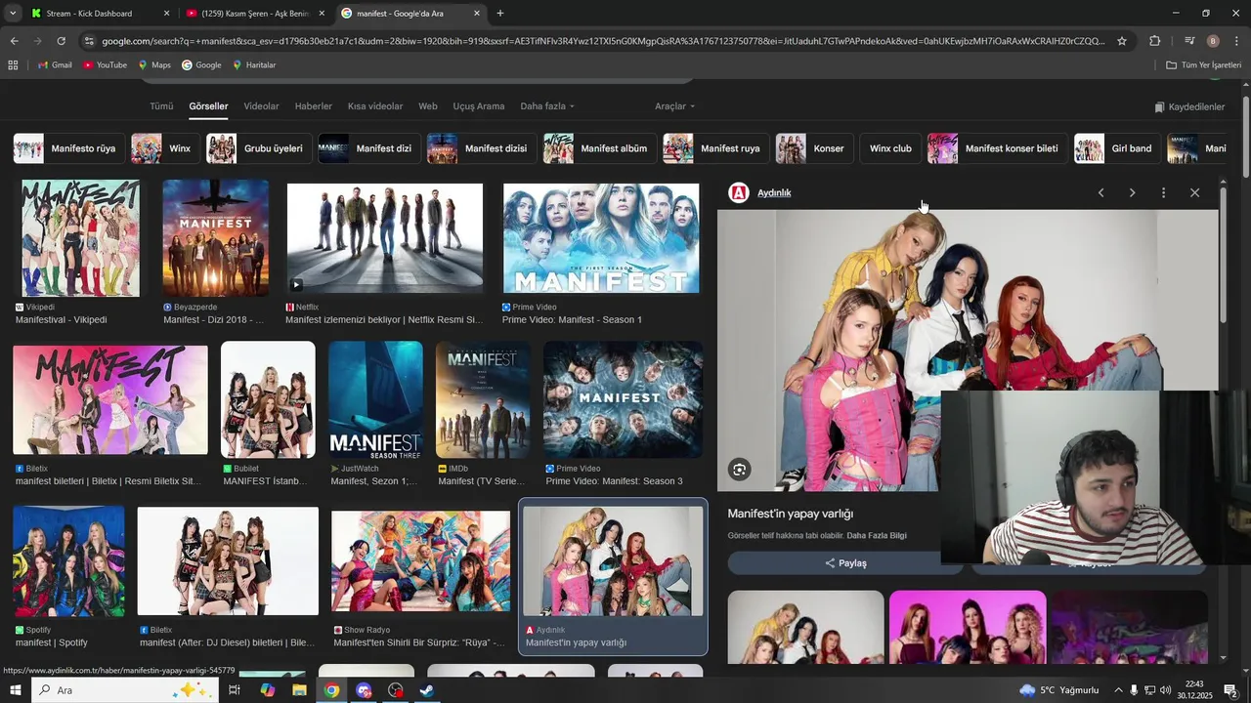Open the notification center icon
The height and width of the screenshot is (703, 1251).
click(x=1231, y=690)
